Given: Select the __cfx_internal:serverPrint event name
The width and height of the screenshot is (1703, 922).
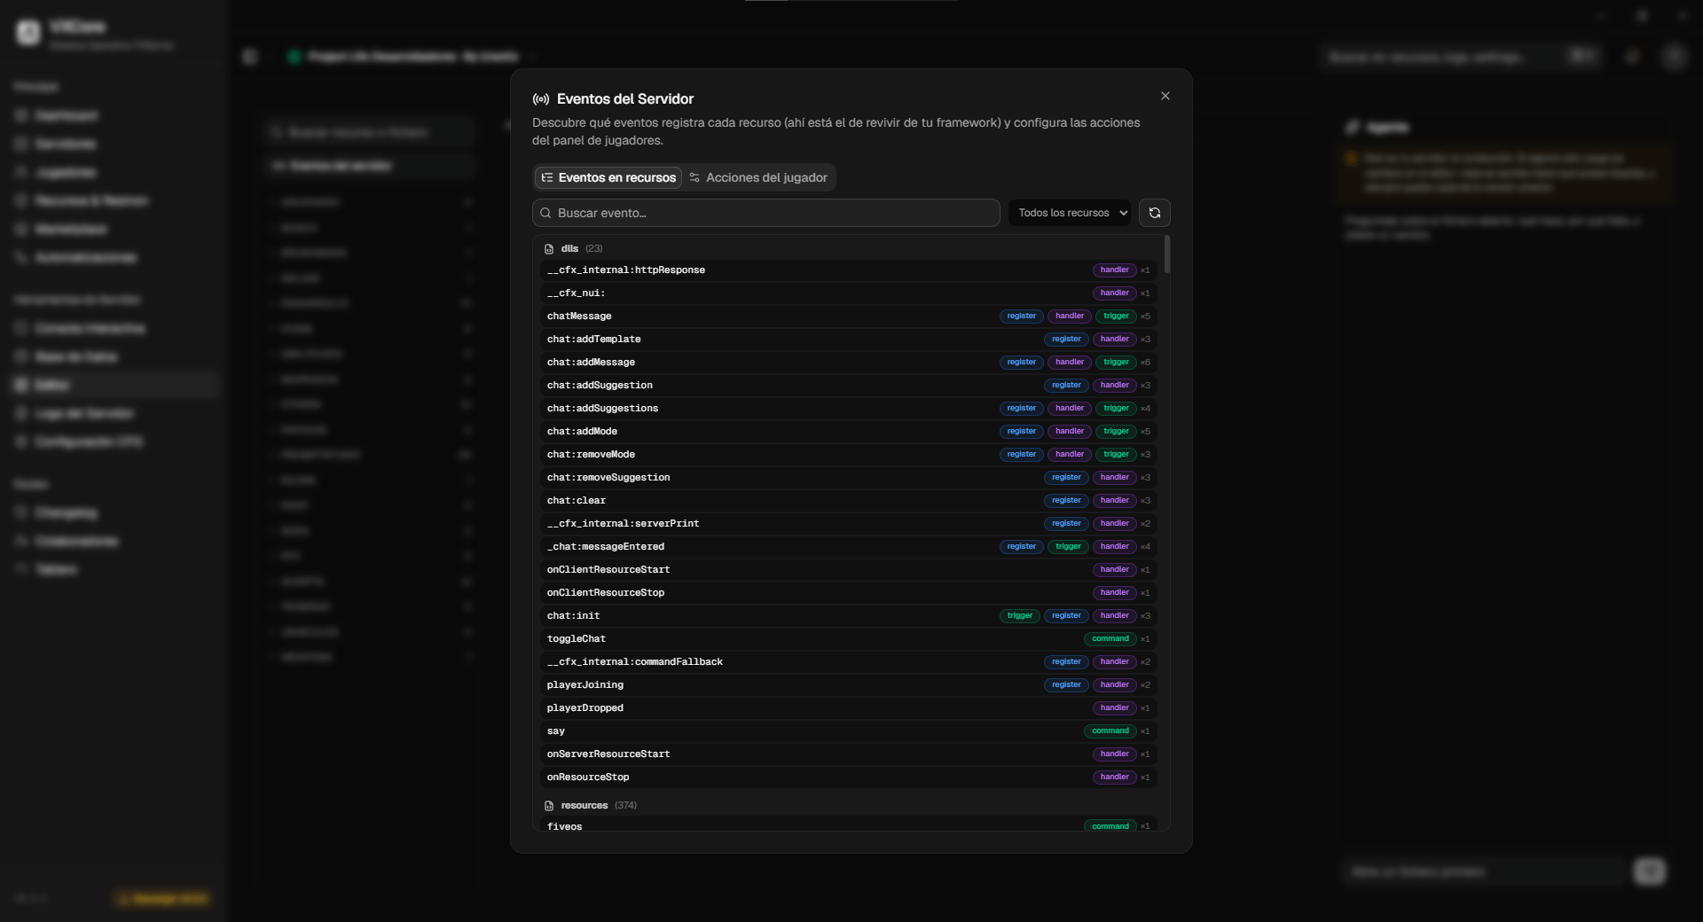Looking at the screenshot, I should pos(623,523).
